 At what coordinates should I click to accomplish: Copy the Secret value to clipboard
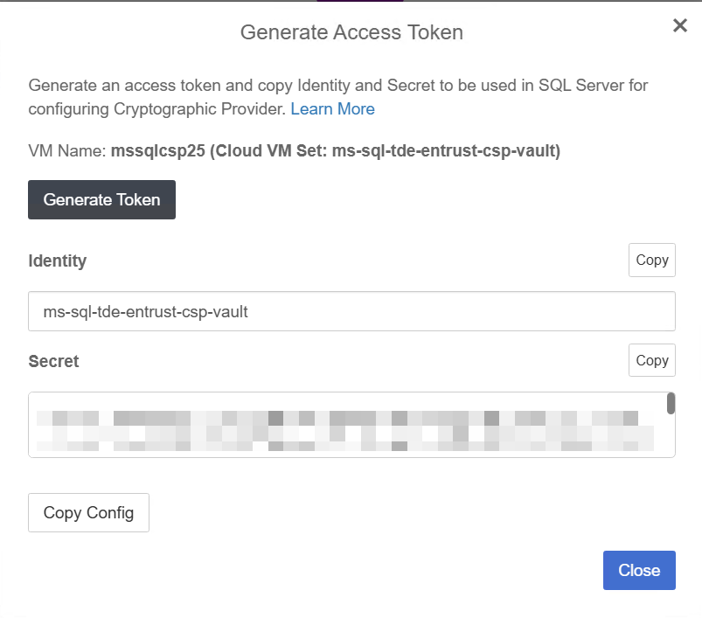[x=651, y=360]
